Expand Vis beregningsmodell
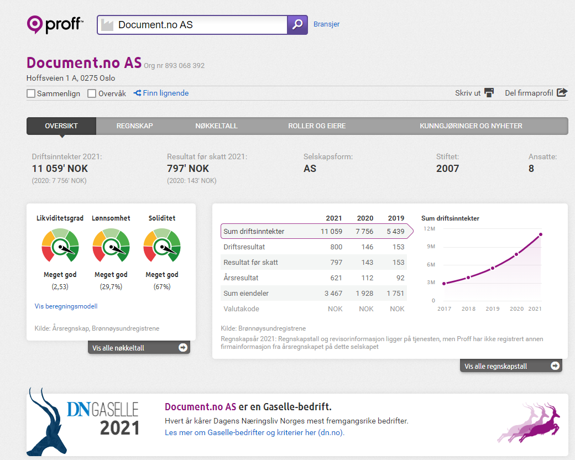575x460 pixels. coord(66,306)
